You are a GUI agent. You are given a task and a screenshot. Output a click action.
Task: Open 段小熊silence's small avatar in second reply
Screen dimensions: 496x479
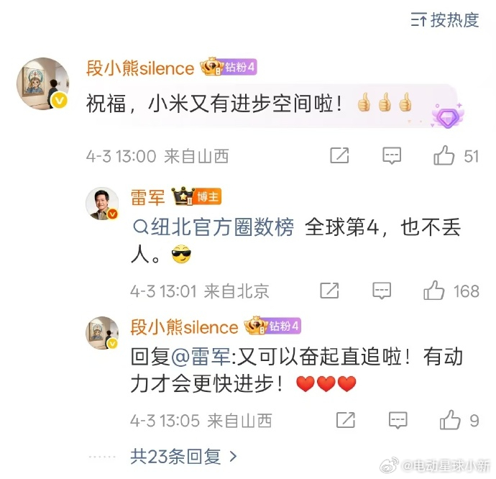[x=102, y=333]
